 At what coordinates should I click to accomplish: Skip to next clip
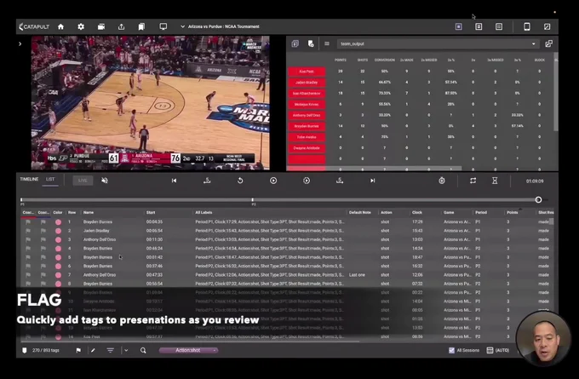[x=373, y=181]
